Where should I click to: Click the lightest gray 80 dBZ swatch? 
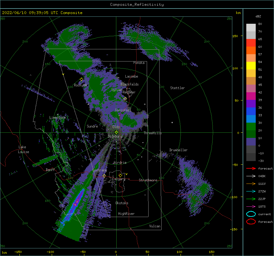pyautogui.click(x=251, y=28)
